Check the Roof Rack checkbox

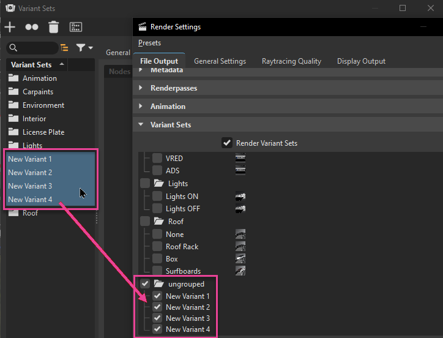coord(157,246)
